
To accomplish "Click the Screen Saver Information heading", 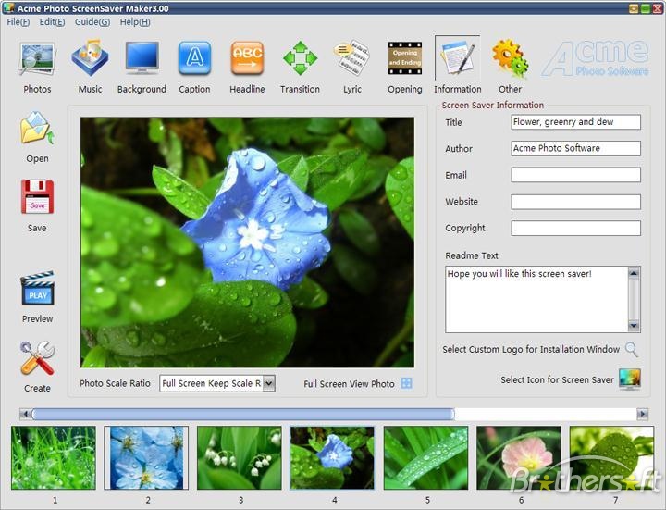I will click(493, 105).
